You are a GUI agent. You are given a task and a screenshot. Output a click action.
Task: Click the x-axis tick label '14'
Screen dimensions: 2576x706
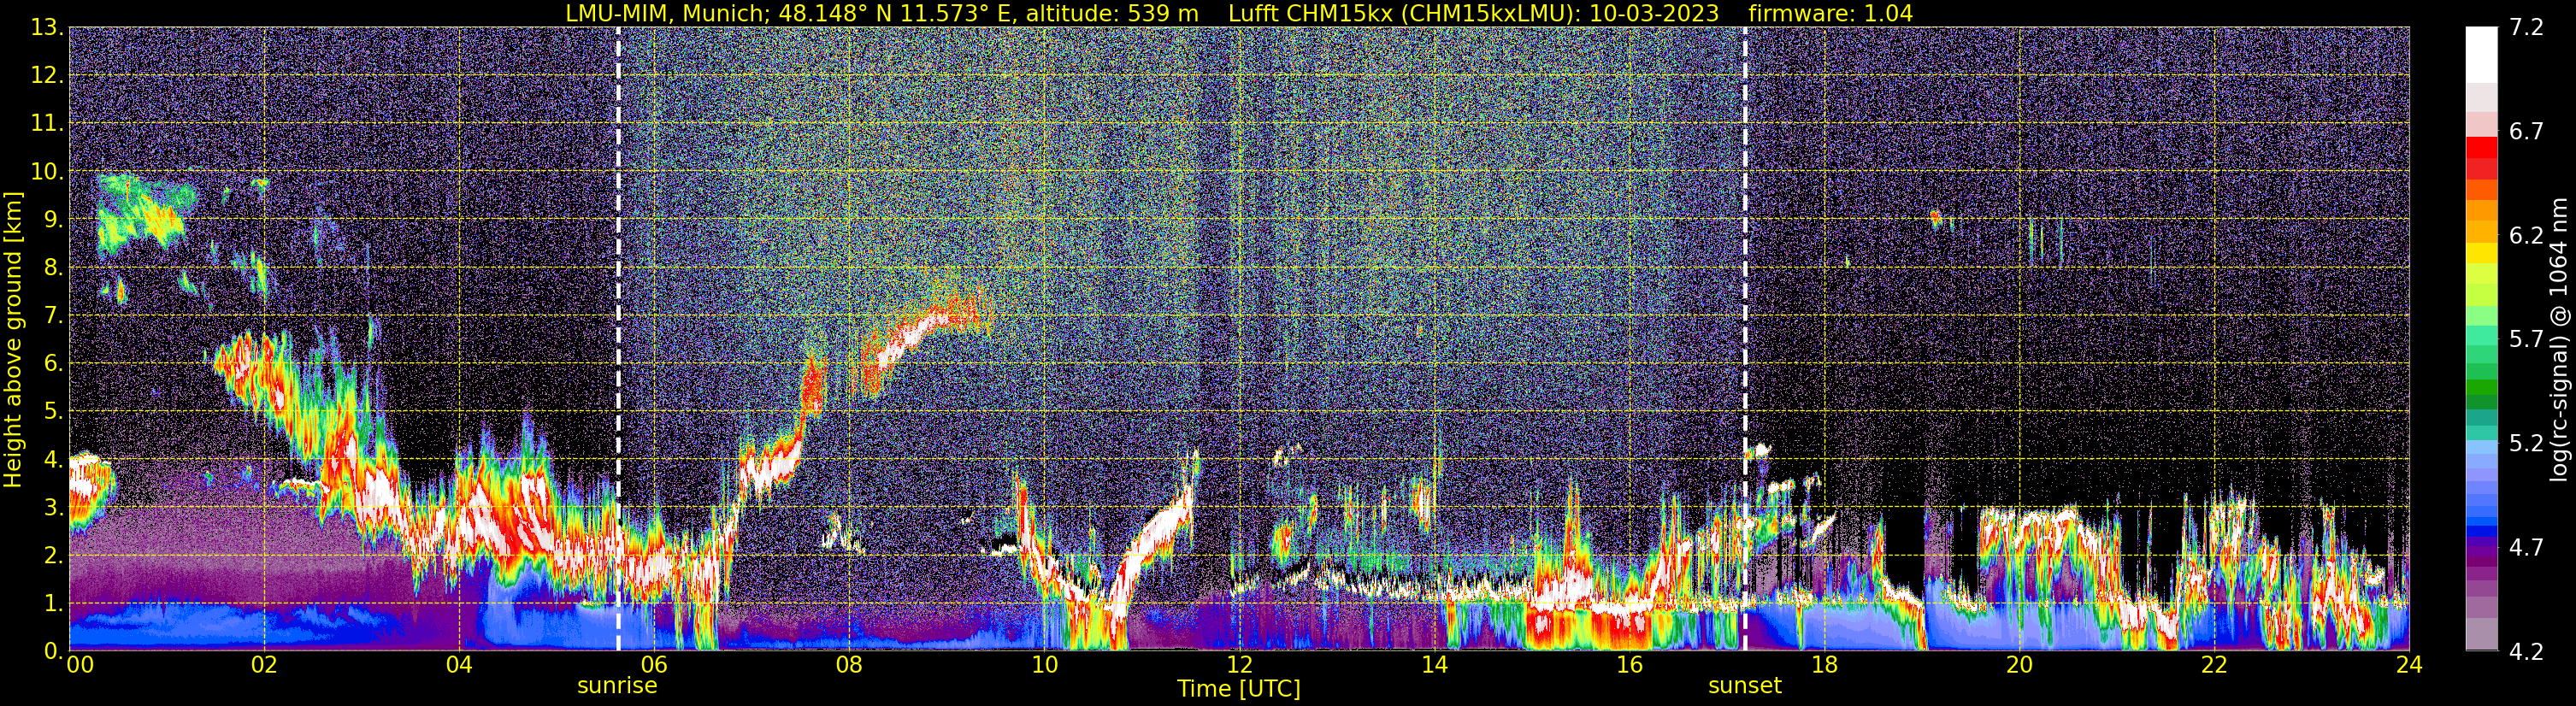1434,665
